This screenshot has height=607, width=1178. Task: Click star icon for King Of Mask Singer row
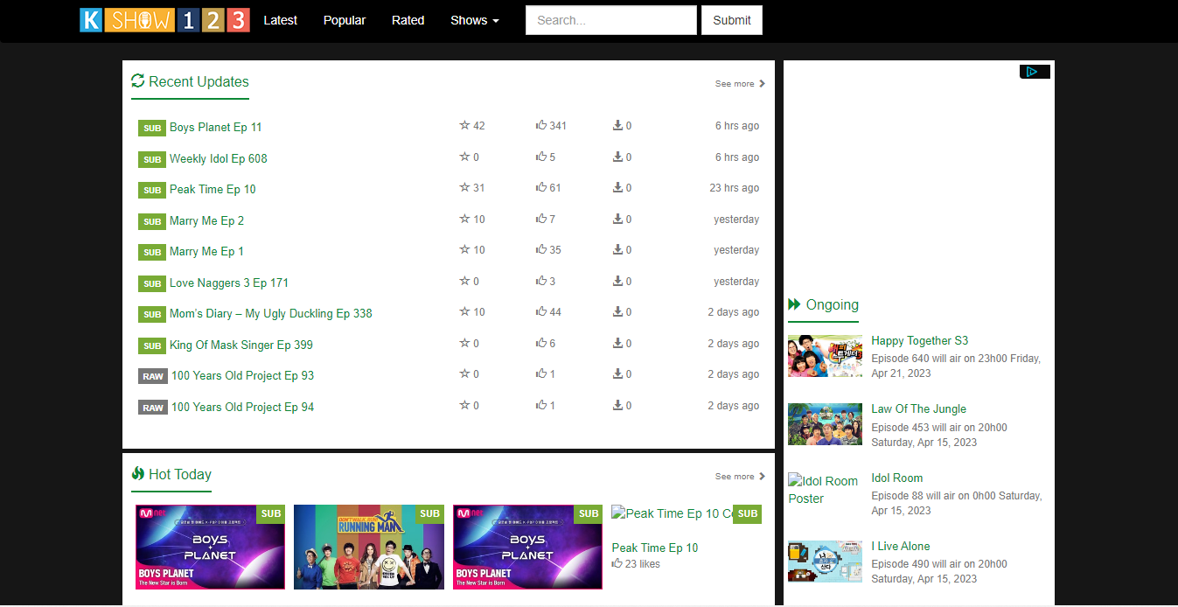tap(464, 343)
